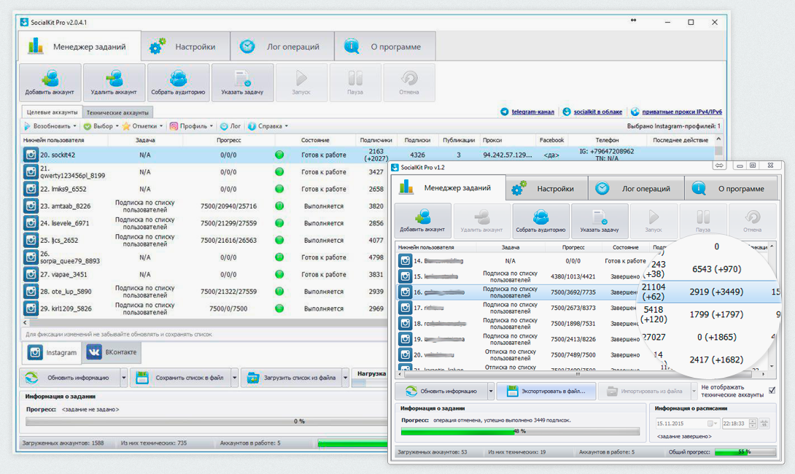The width and height of the screenshot is (795, 474).
Task: Switch to the Технические аккаунты tab
Action: pos(117,112)
